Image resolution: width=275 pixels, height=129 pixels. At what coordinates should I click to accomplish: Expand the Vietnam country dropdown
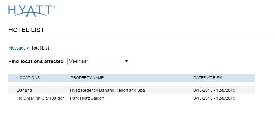point(99,61)
